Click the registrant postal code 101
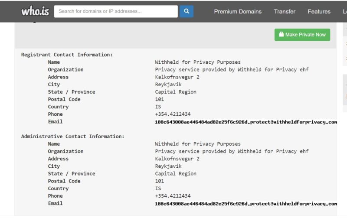Viewport: 347px width, 218px height. [160, 99]
